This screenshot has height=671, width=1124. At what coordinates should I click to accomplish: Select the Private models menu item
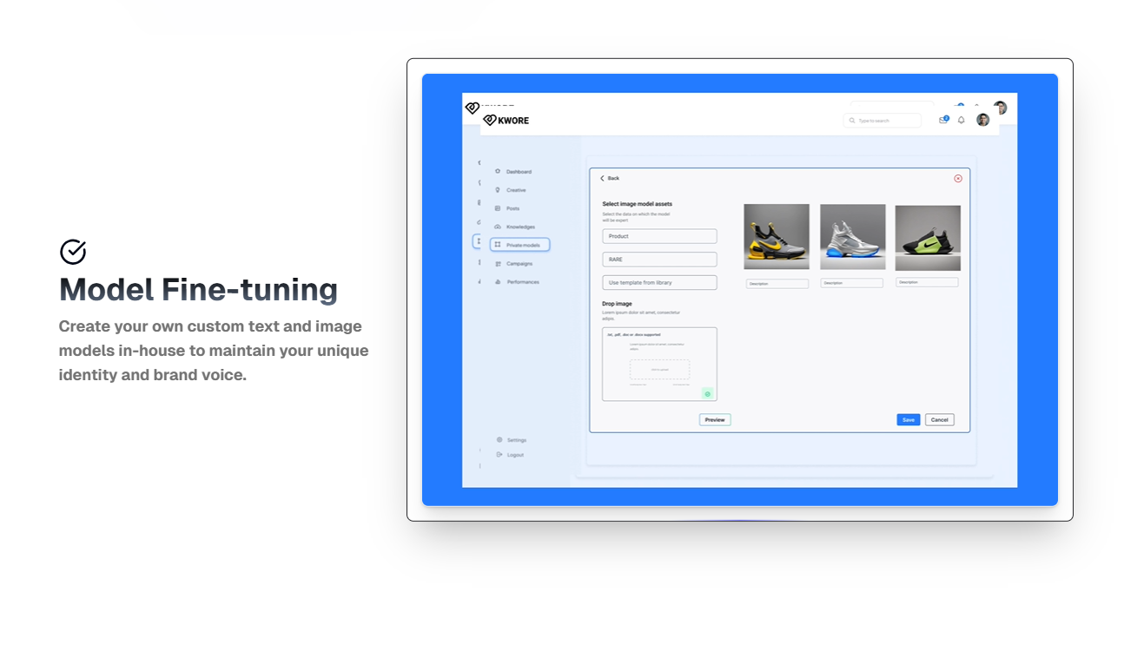[x=519, y=245]
